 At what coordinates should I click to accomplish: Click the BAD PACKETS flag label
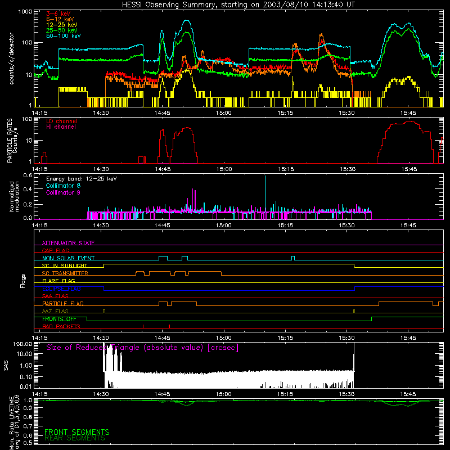[61, 327]
